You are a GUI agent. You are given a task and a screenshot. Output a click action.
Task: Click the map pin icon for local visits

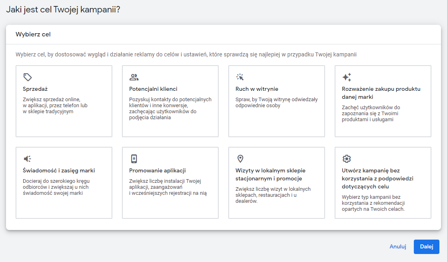(x=240, y=159)
